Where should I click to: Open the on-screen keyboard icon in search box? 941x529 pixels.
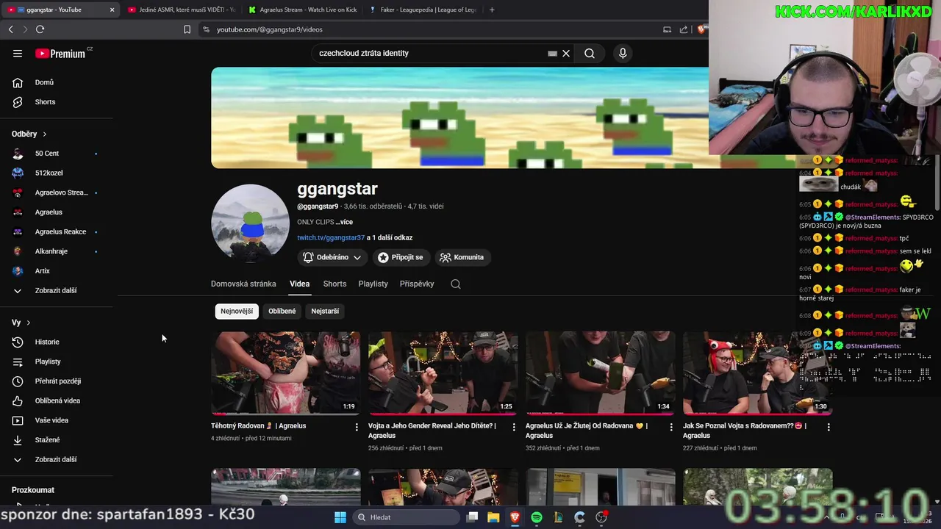(x=552, y=53)
